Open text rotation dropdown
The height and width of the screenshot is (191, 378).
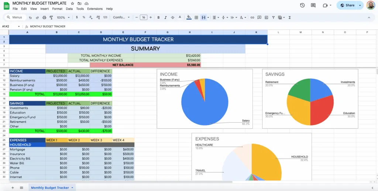[x=243, y=17]
